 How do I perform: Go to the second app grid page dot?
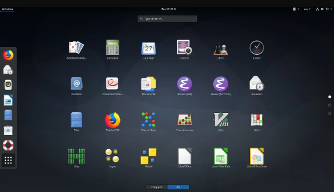click(330, 105)
